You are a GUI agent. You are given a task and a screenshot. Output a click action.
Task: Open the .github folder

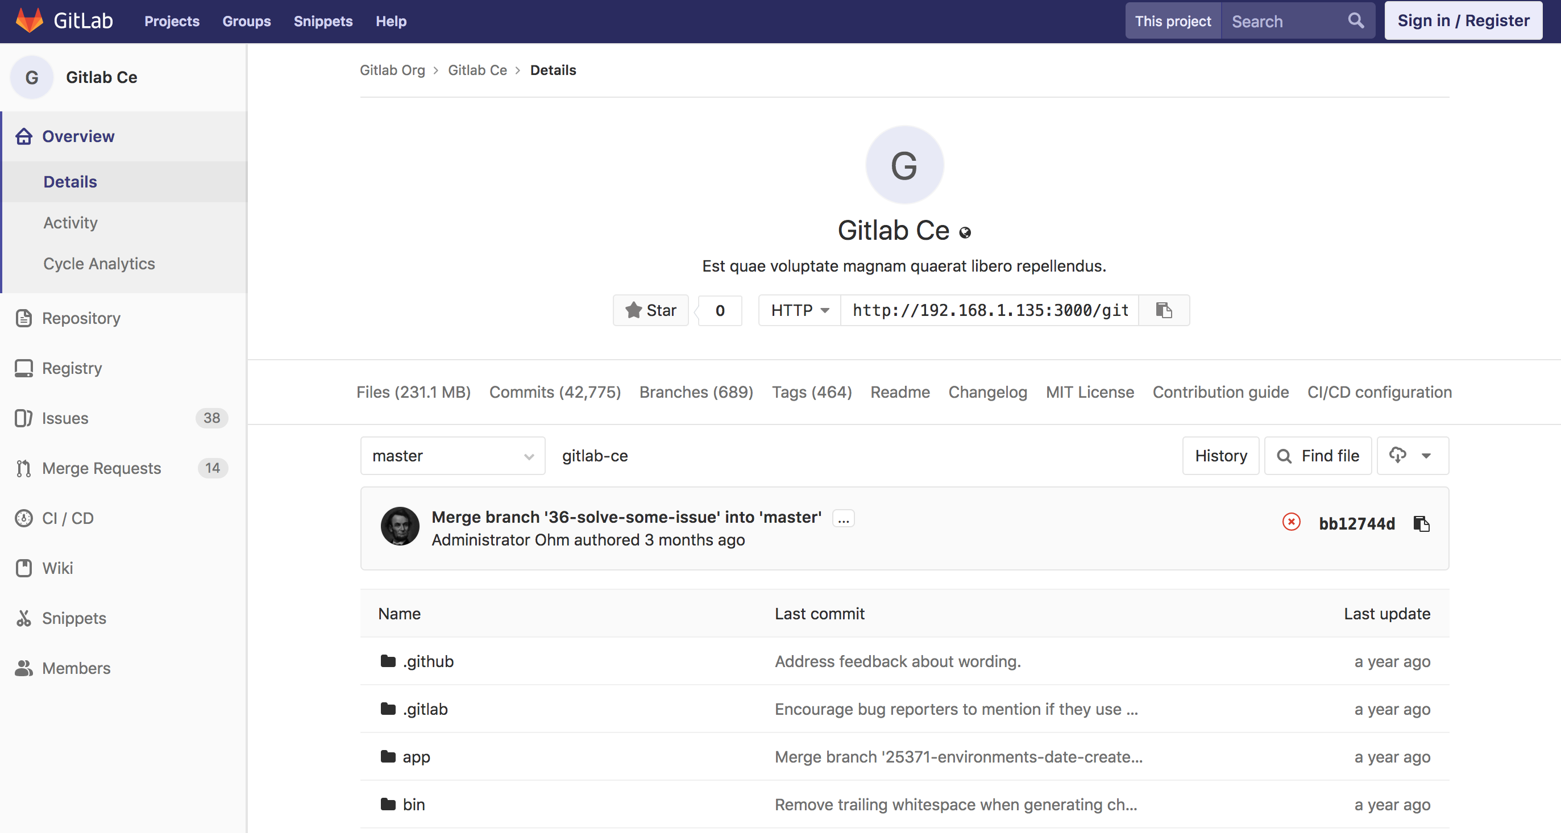[x=428, y=661]
